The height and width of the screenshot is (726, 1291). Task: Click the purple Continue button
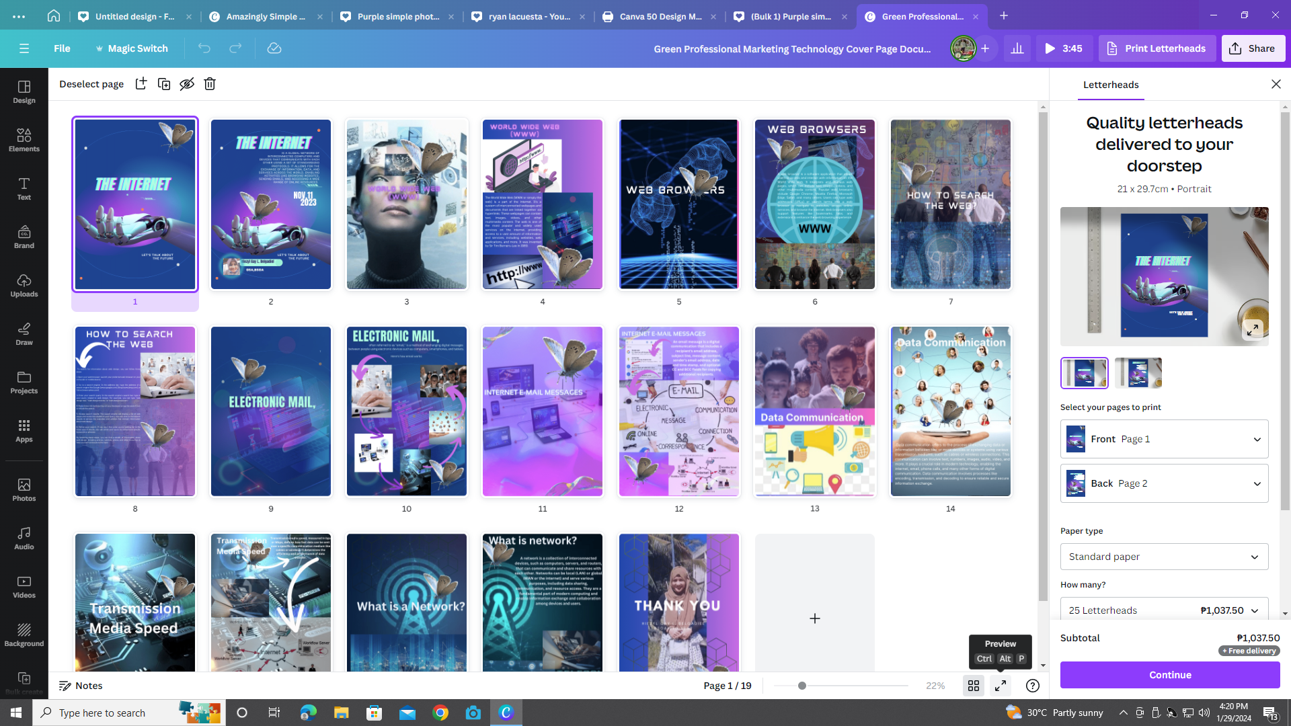coord(1169,675)
